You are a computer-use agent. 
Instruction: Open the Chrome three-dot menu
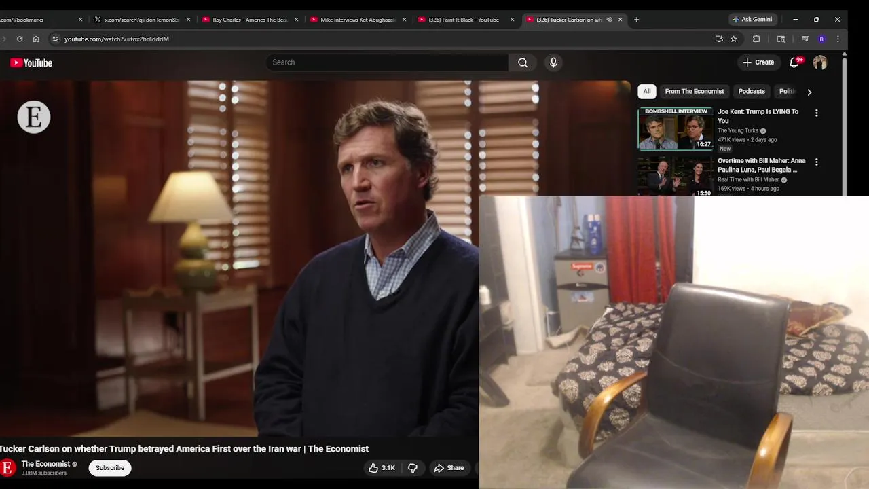tap(838, 39)
